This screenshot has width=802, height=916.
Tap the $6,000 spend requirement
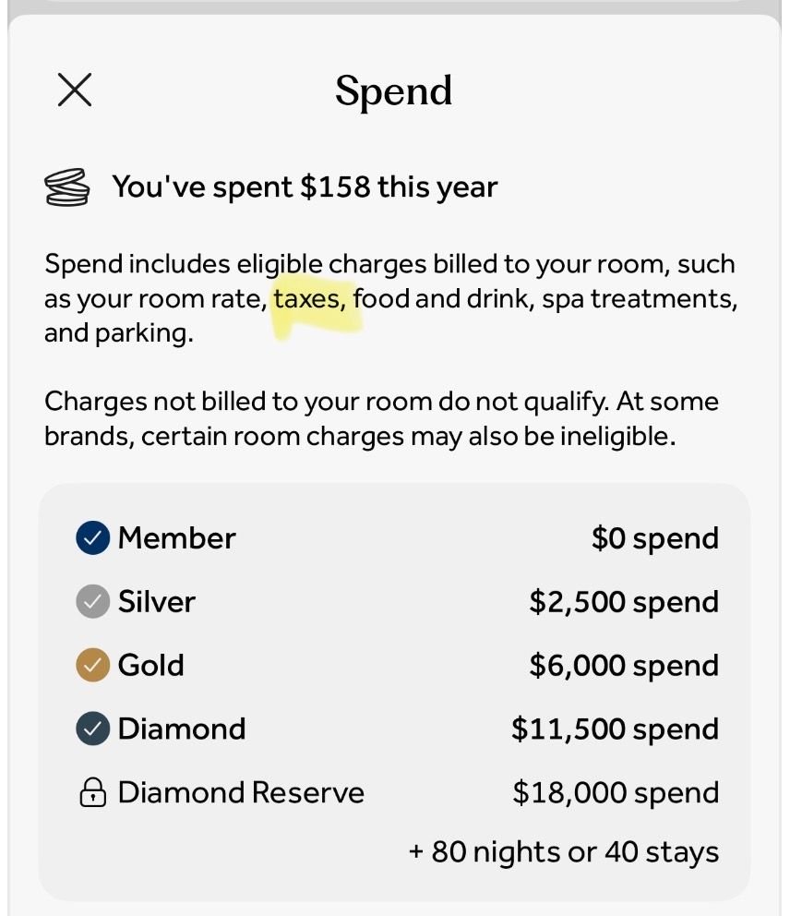(x=624, y=665)
